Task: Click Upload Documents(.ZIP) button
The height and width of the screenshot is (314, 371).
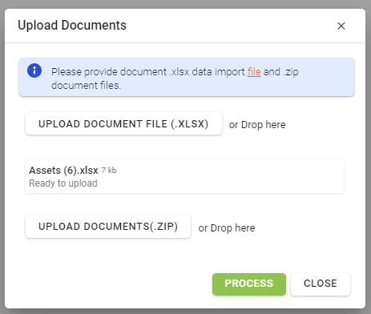Action: (108, 227)
